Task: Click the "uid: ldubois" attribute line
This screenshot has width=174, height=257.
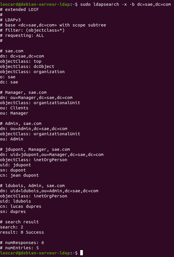Action: (16, 201)
